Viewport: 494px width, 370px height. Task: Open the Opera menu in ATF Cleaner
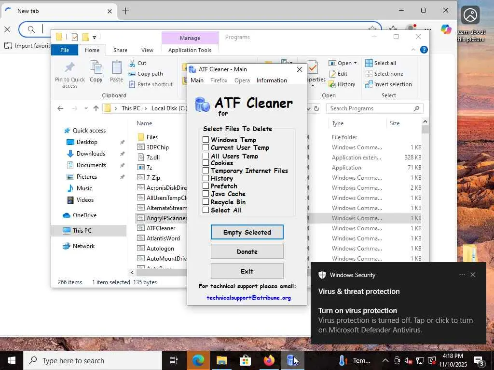(x=242, y=80)
